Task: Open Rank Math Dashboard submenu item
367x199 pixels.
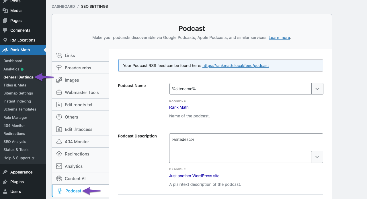Action: click(13, 61)
